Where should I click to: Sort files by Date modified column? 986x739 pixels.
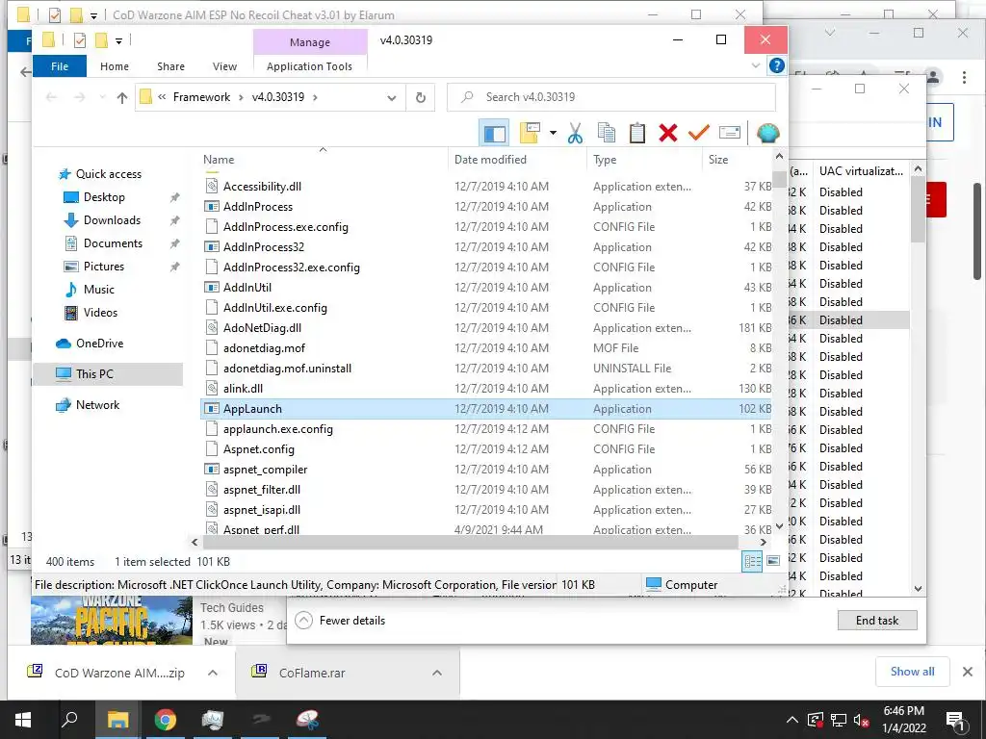coord(517,159)
